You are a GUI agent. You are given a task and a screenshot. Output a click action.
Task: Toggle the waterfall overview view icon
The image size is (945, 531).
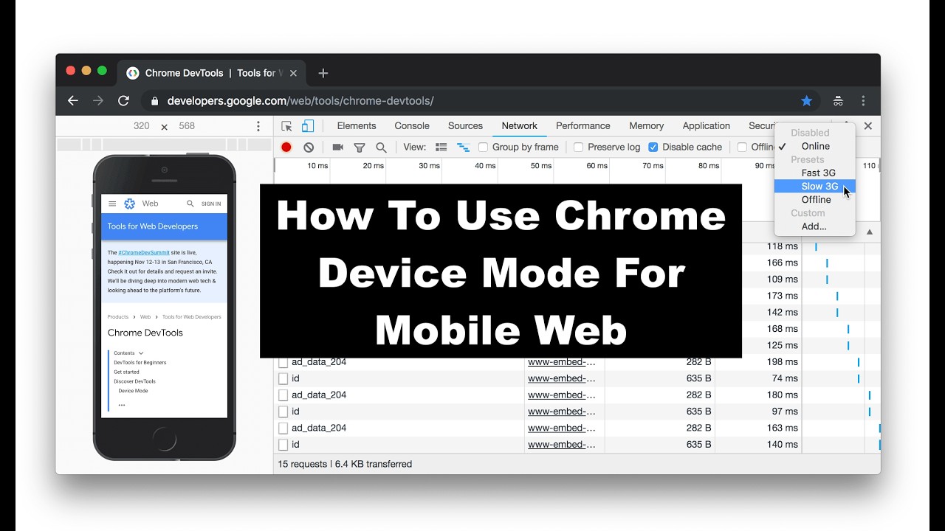pyautogui.click(x=464, y=147)
